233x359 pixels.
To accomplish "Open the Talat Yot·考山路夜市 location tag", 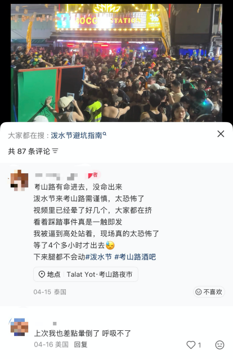I will (x=86, y=274).
